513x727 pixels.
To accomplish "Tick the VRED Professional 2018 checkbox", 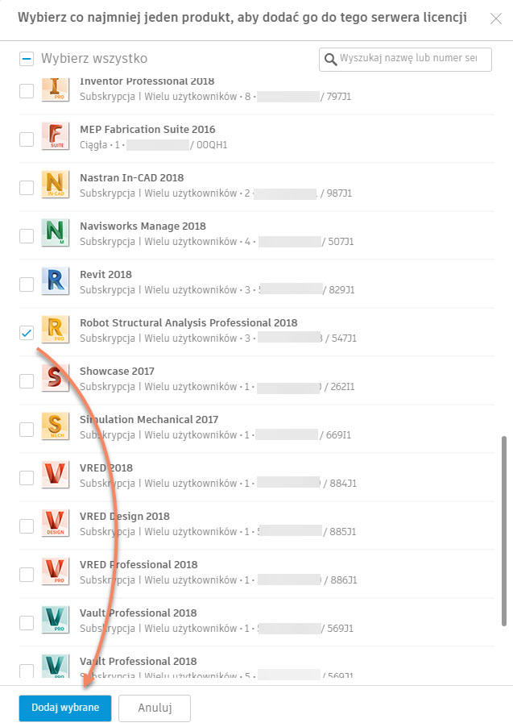I will pyautogui.click(x=27, y=574).
